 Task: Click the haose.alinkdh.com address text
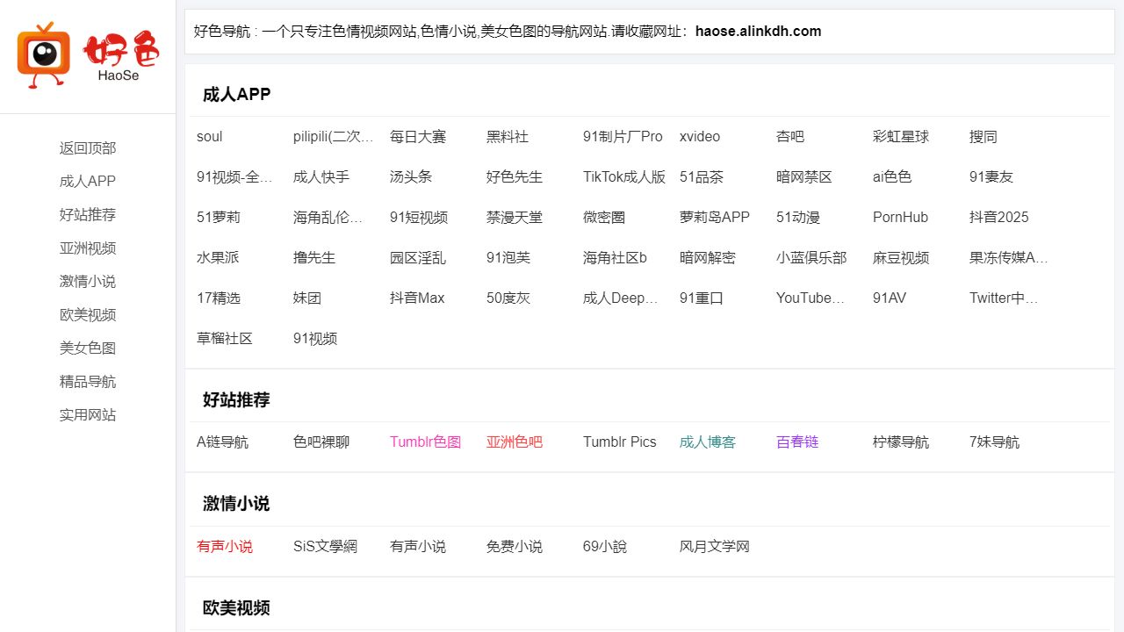pos(759,32)
